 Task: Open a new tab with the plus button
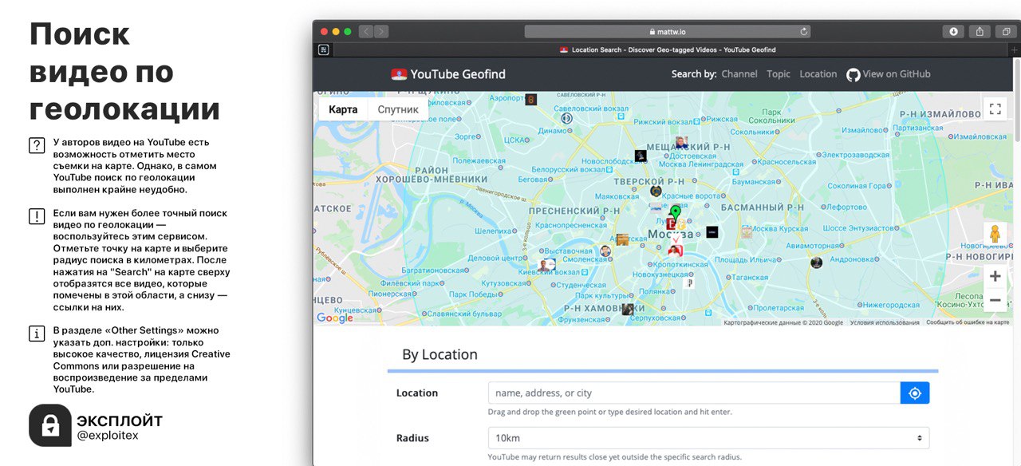pyautogui.click(x=1015, y=49)
